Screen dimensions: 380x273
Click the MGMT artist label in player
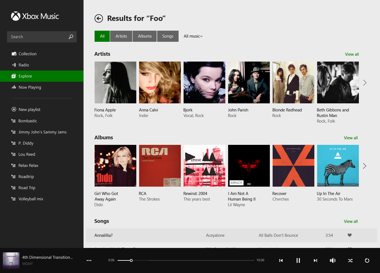(x=28, y=264)
